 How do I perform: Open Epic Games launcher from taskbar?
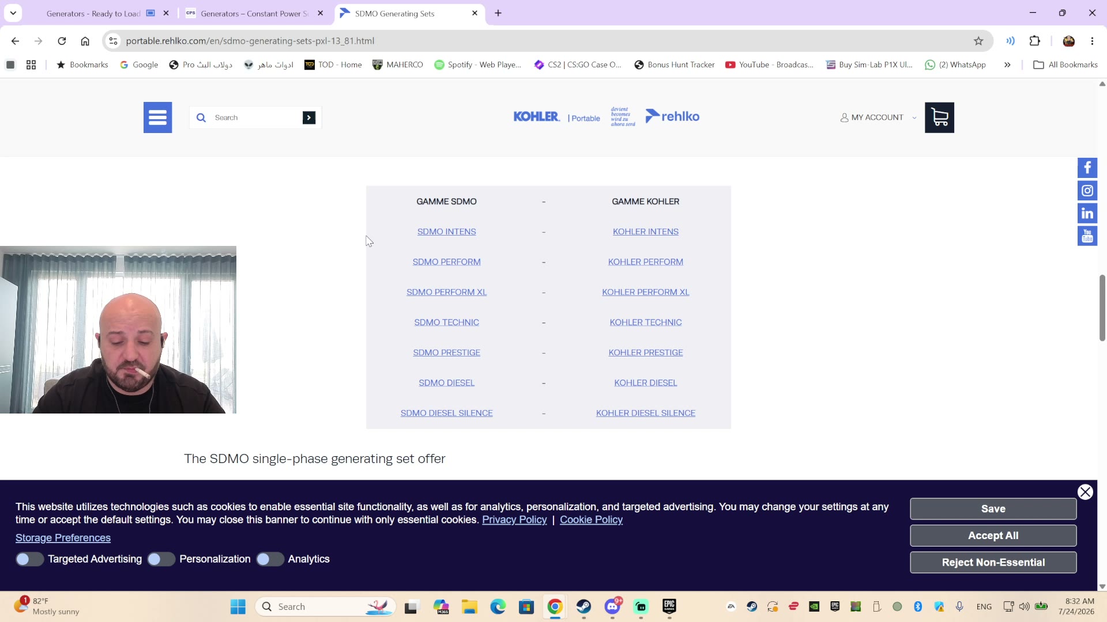click(669, 606)
